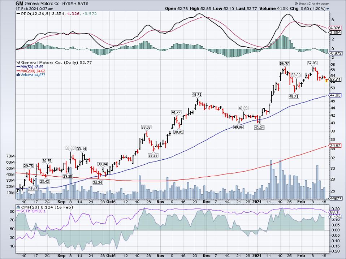Image resolution: width=346 pixels, height=259 pixels.
Task: Click the 33.55 low price label
Action: (x=153, y=155)
